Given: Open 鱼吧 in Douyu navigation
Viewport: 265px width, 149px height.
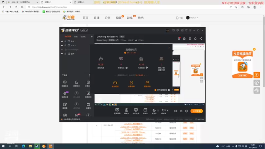Looking at the screenshot, I should (140, 18).
